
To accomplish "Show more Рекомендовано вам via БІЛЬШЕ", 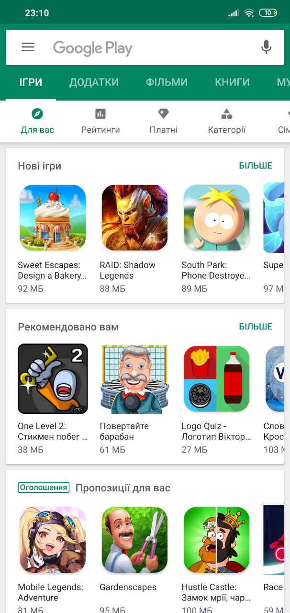I will (256, 327).
